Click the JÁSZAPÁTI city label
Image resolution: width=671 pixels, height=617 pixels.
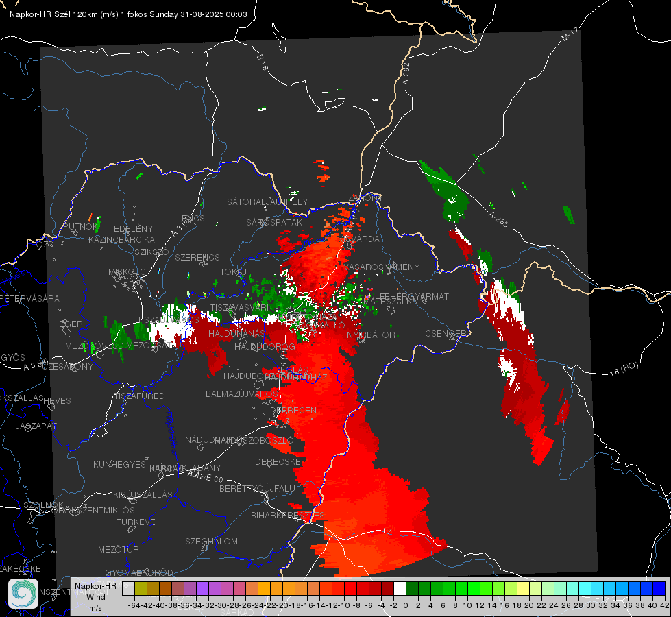click(37, 426)
